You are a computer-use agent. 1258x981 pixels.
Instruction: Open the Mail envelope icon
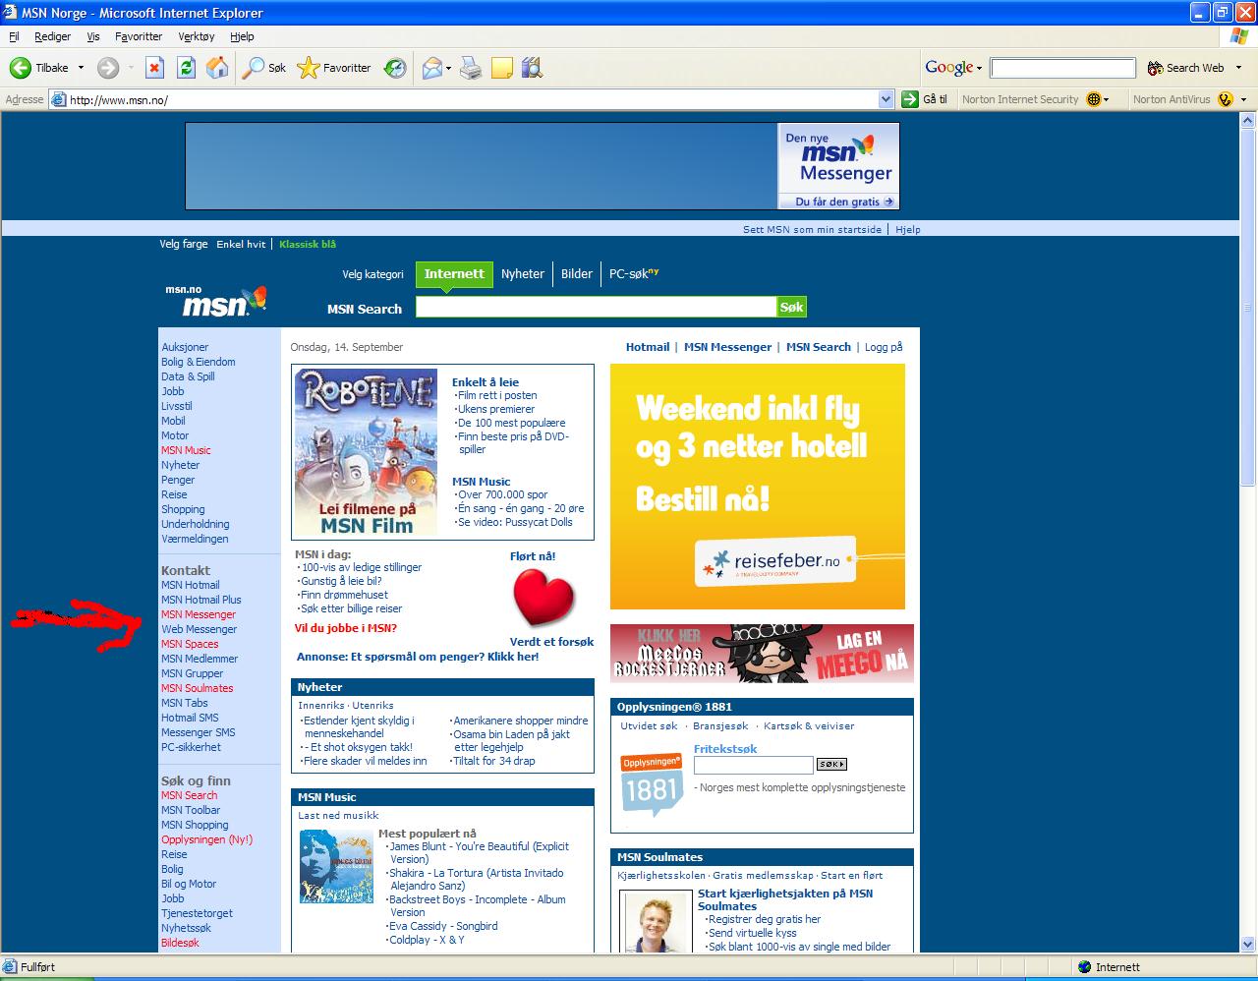(431, 68)
